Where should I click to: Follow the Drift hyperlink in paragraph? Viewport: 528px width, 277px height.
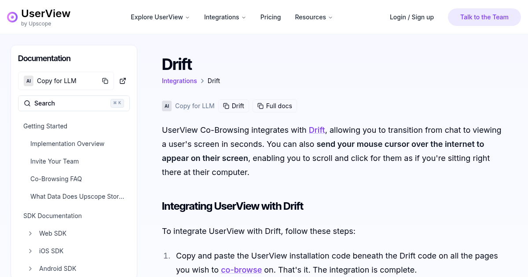(317, 130)
